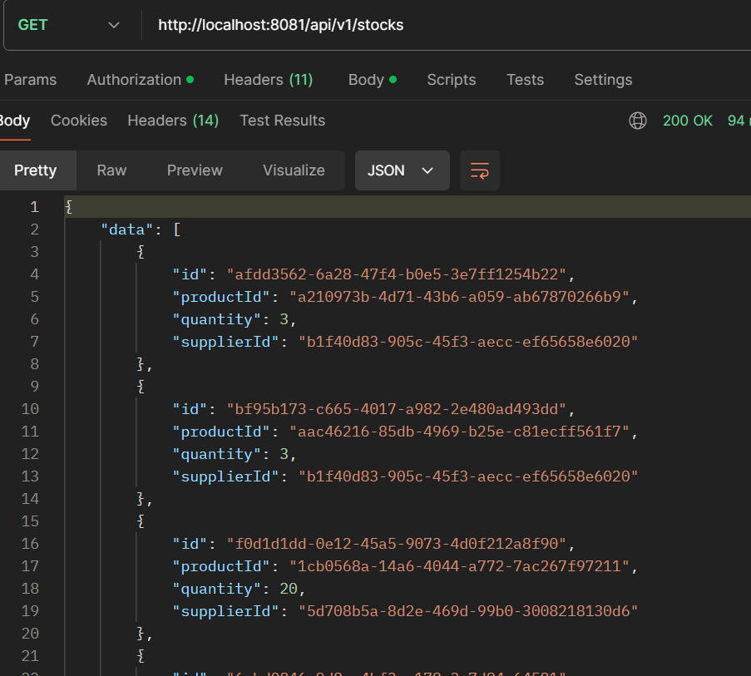Open the request Body tab

372,80
